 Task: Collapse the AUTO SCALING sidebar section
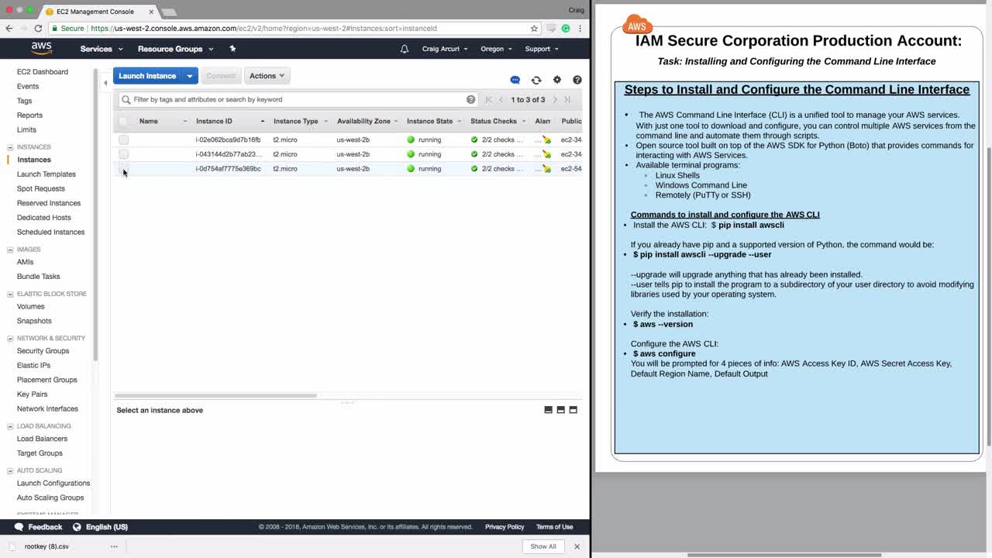pos(10,470)
